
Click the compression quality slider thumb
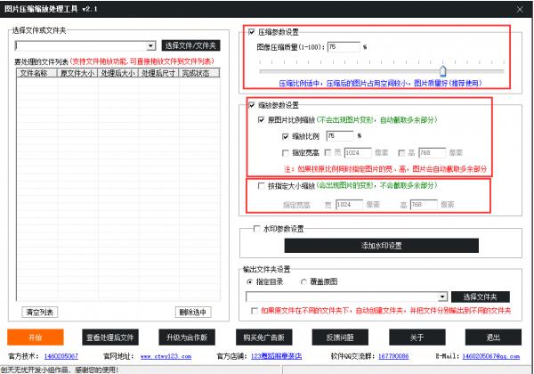tap(442, 70)
